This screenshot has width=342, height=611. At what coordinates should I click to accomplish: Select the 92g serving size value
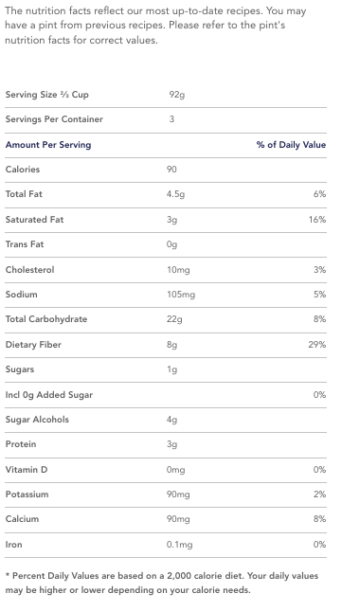(x=177, y=95)
